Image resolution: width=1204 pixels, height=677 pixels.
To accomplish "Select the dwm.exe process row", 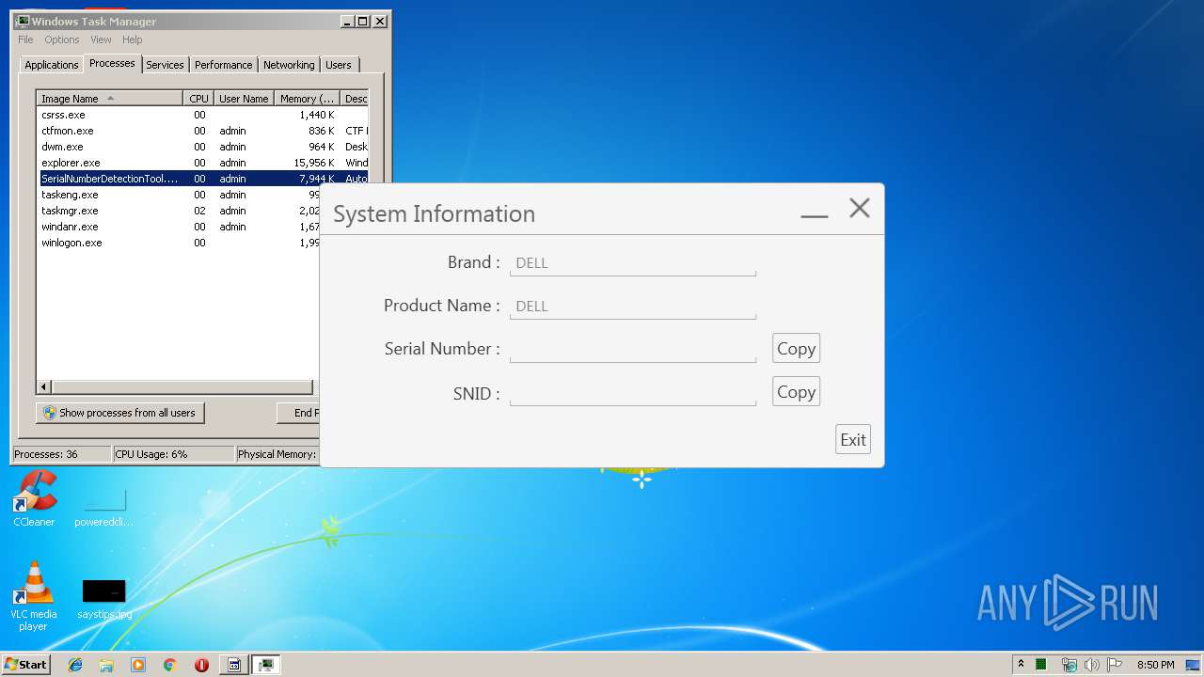I will click(x=202, y=147).
